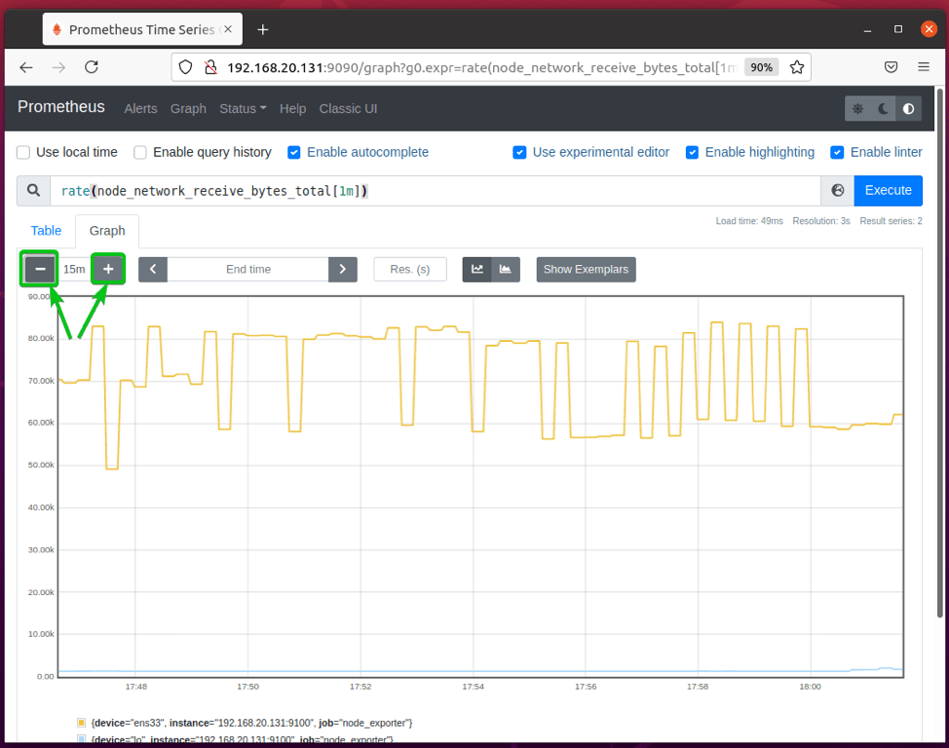Open the Alerts page
Viewport: 949px width, 748px height.
pyautogui.click(x=140, y=109)
